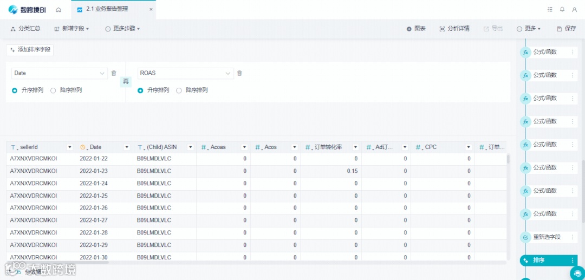Click the data table horizontal scrollbar
585x280 pixels.
click(x=58, y=263)
